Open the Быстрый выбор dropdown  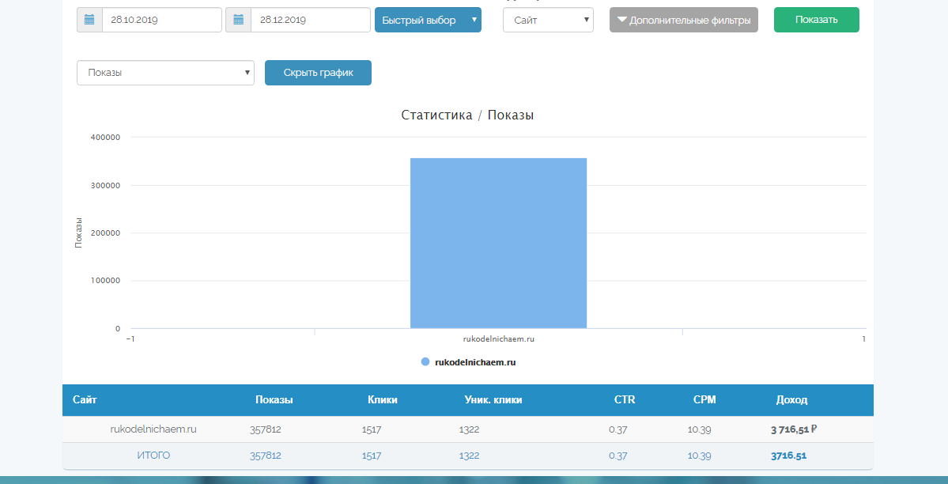pos(428,20)
